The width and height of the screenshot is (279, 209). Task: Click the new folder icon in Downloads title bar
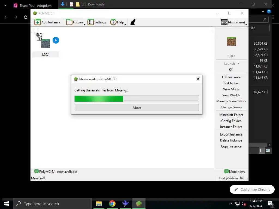(x=78, y=4)
